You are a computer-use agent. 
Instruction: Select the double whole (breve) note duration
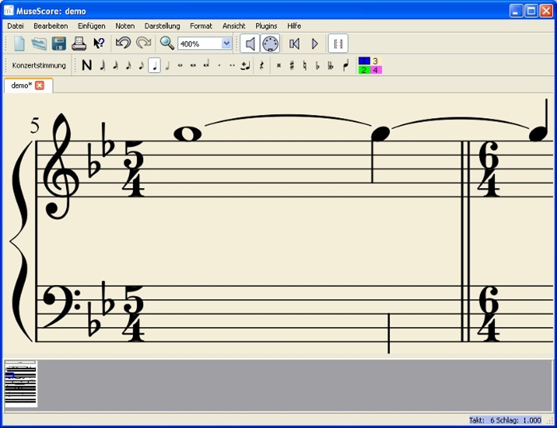pos(193,65)
